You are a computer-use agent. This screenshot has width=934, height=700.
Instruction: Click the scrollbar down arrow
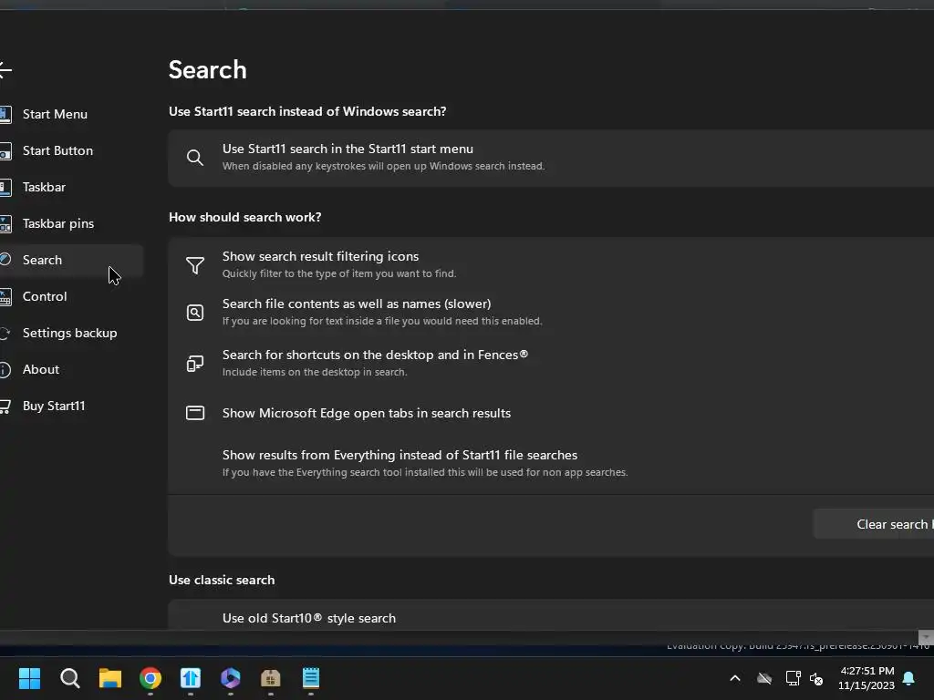[x=926, y=637]
